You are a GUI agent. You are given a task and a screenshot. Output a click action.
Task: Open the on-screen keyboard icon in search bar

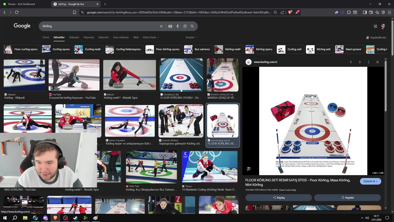pyautogui.click(x=170, y=26)
